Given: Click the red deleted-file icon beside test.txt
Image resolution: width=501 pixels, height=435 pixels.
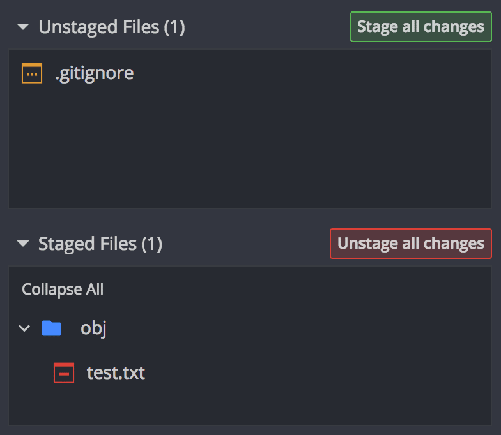Looking at the screenshot, I should coord(64,373).
